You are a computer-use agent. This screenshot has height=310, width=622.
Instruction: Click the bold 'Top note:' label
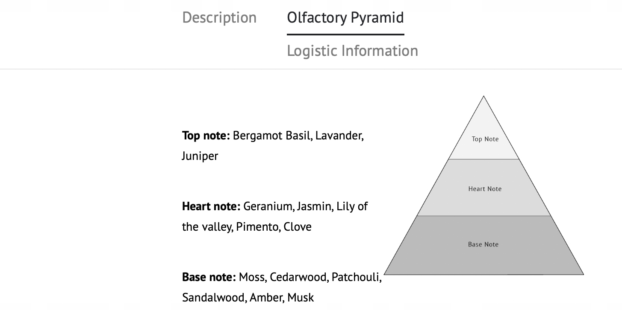tap(206, 136)
